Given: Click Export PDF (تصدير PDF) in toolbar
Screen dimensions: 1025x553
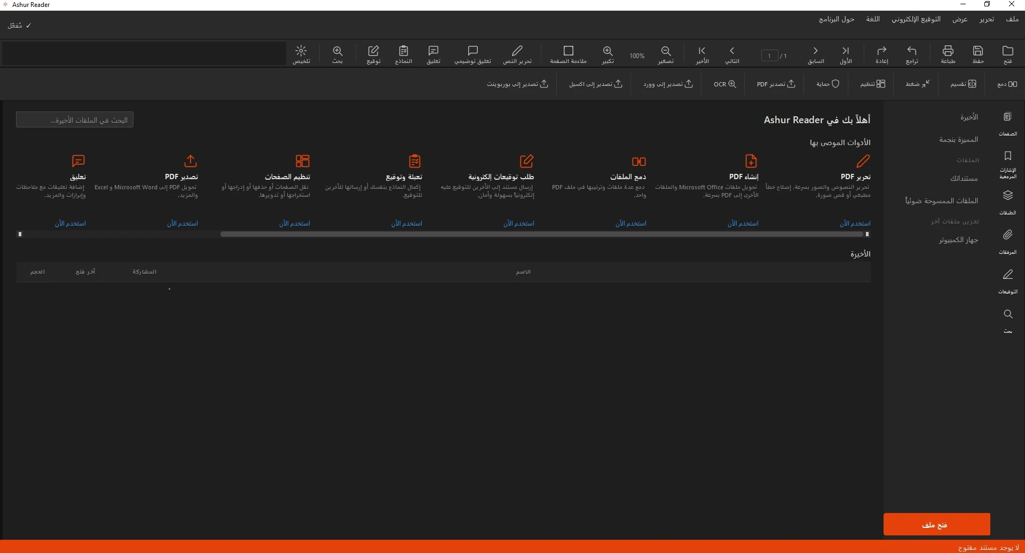Looking at the screenshot, I should point(776,84).
